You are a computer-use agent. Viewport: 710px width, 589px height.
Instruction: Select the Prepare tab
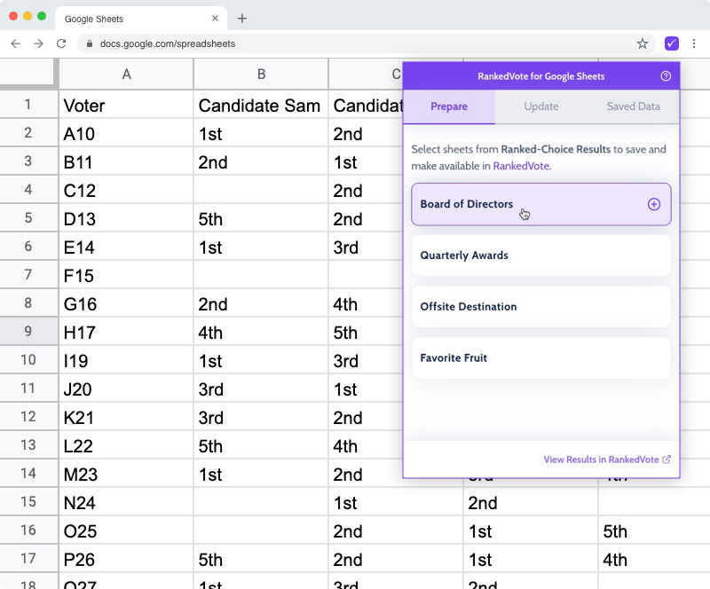(x=449, y=106)
